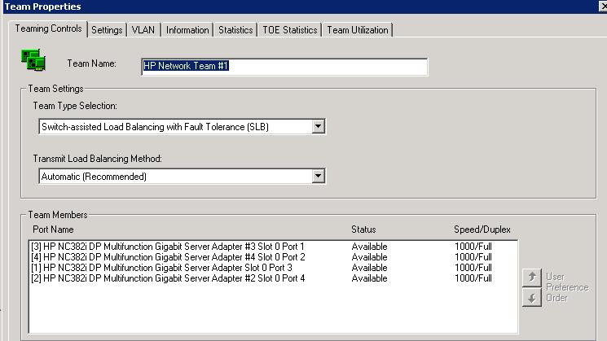
Task: Select the [1] adapter Slot 0 Port 3 row
Action: pyautogui.click(x=273, y=268)
